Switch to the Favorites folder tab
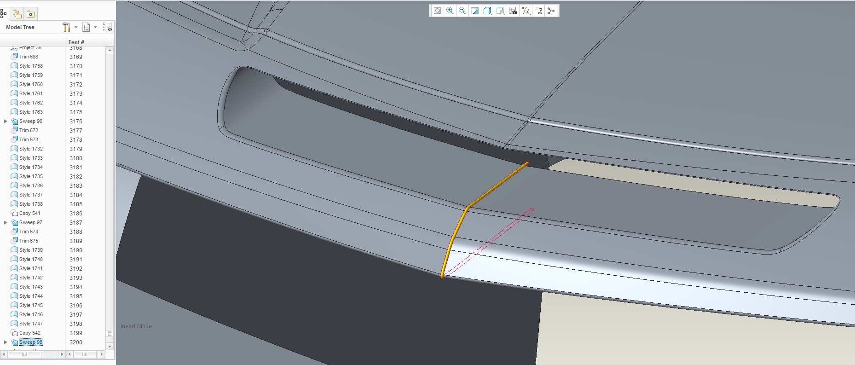Screen dimensions: 855x365 coord(30,14)
